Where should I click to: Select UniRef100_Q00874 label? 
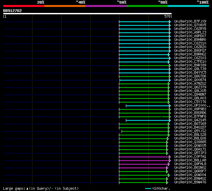click(190, 80)
